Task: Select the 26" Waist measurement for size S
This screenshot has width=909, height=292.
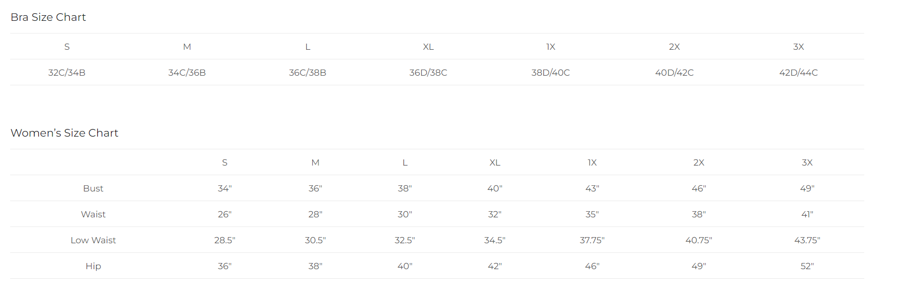Action: 225,214
